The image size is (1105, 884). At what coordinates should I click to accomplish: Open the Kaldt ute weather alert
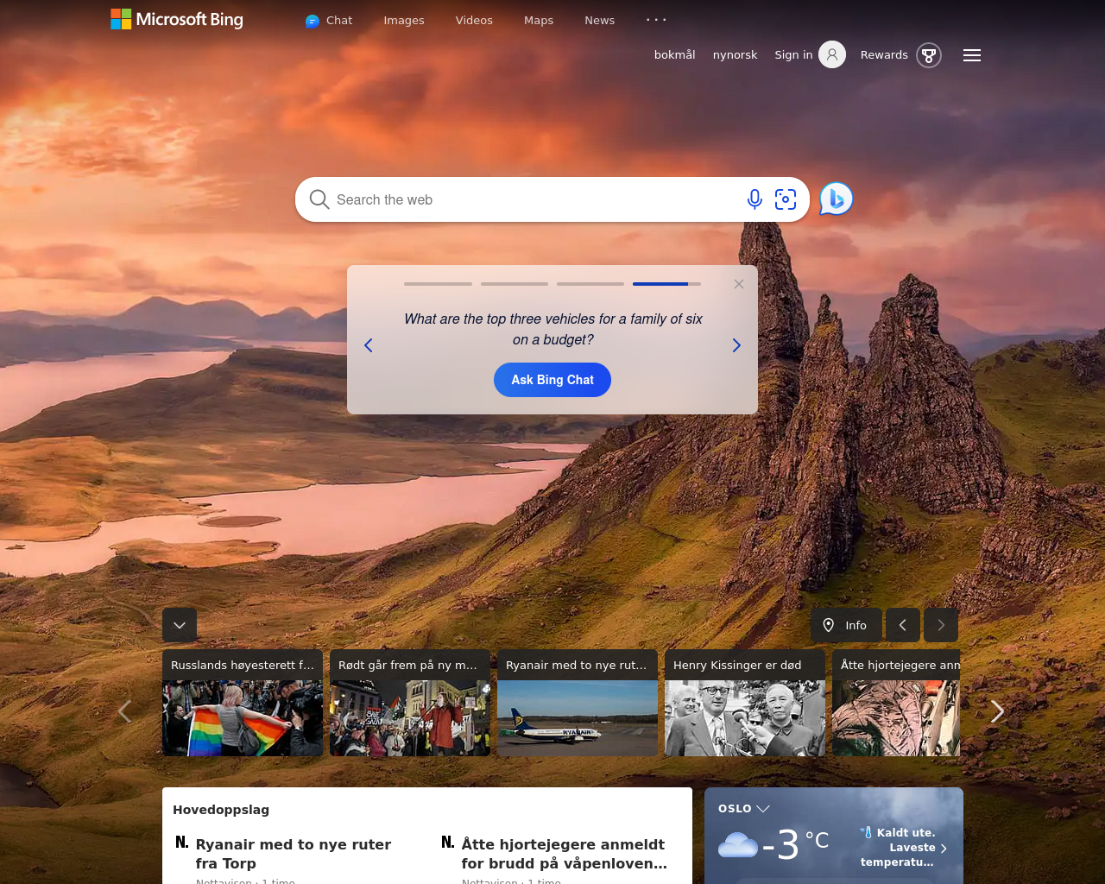(903, 847)
